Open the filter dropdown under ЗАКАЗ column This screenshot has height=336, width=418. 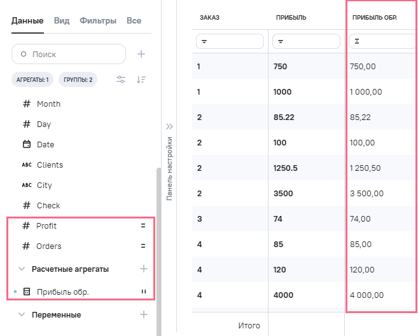(230, 41)
